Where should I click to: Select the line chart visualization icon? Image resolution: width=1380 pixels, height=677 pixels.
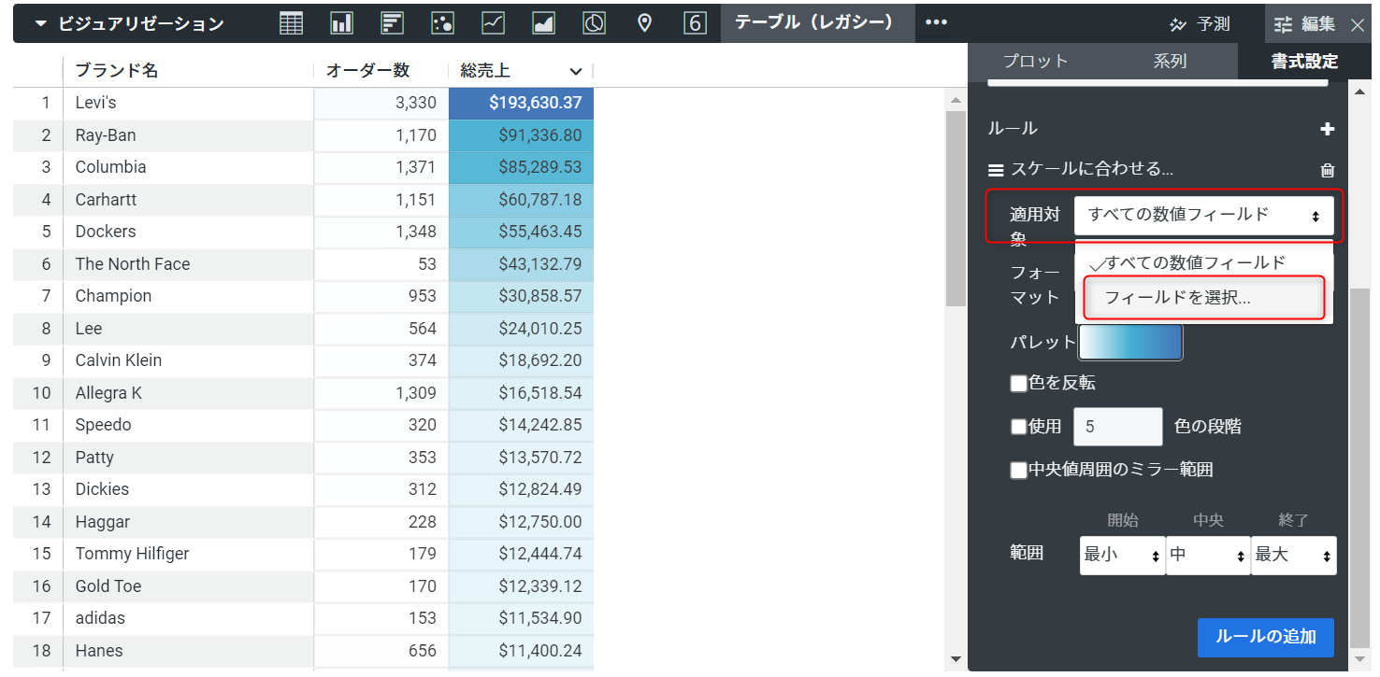(493, 23)
